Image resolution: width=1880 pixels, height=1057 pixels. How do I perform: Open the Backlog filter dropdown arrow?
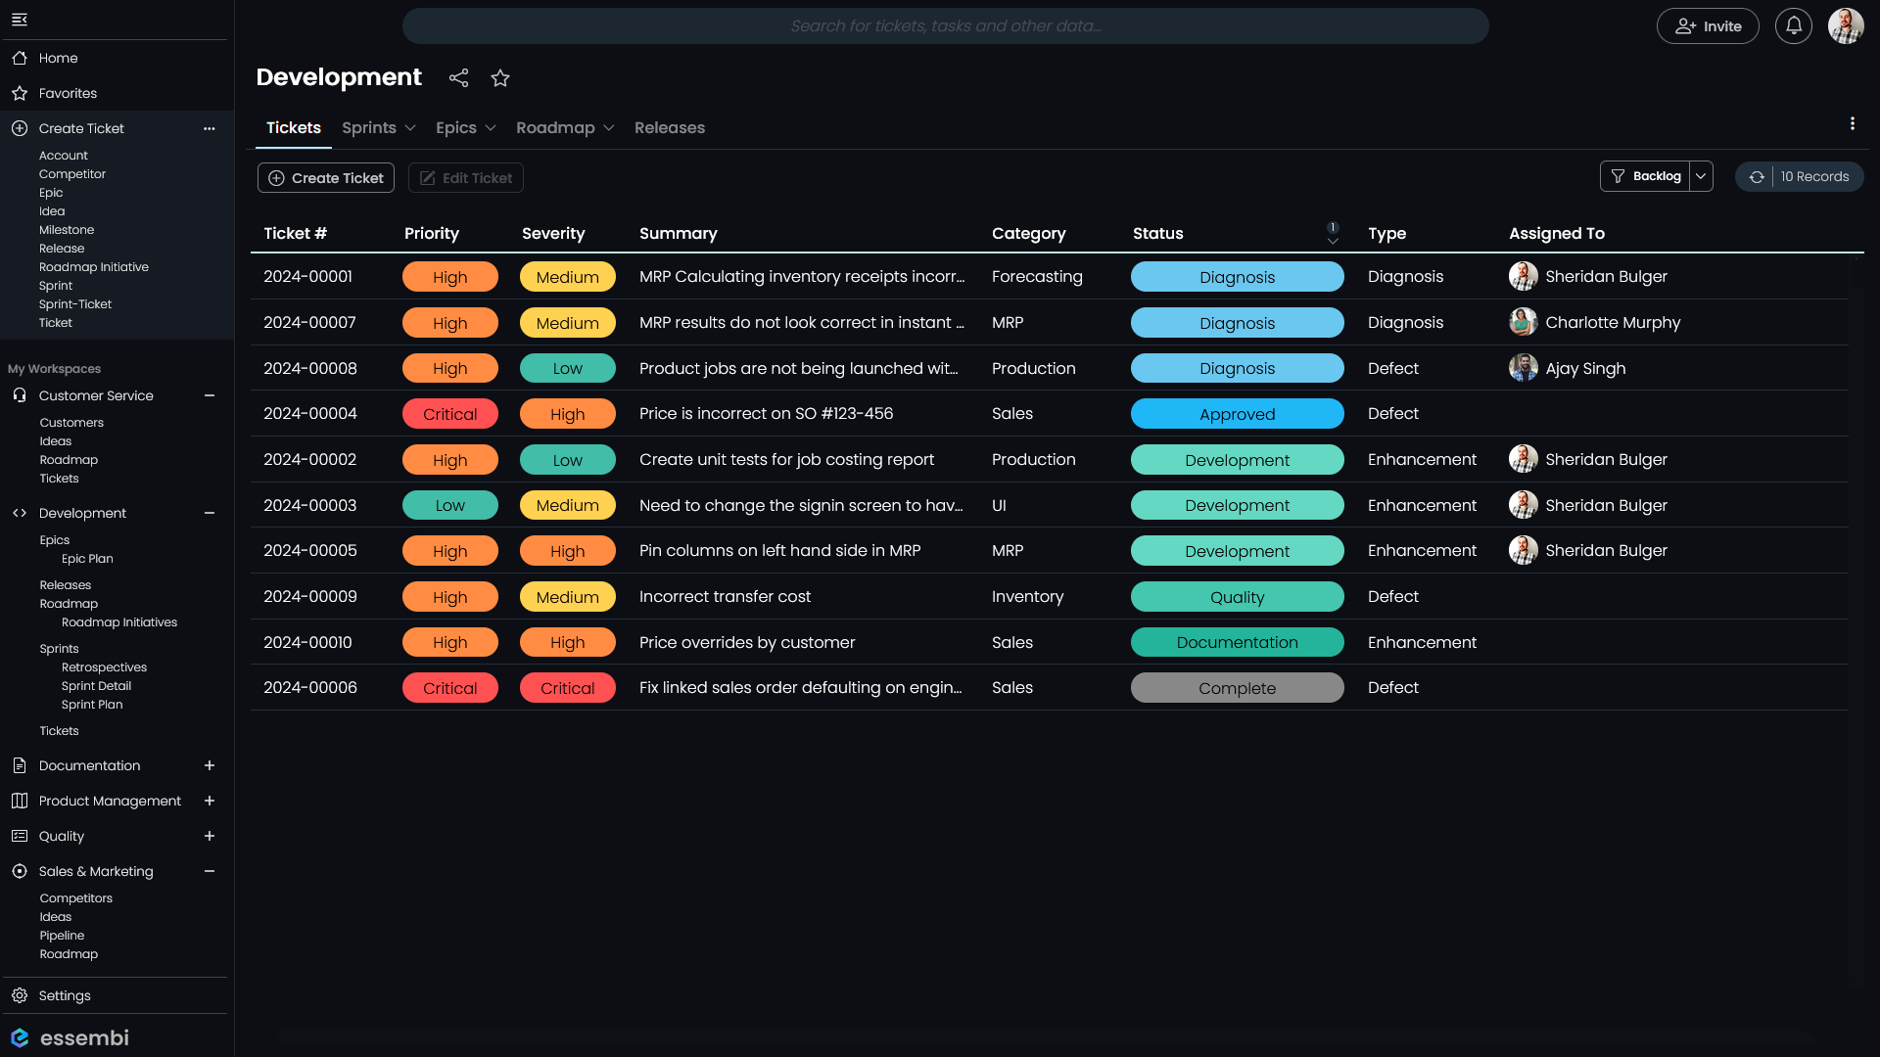coord(1701,177)
